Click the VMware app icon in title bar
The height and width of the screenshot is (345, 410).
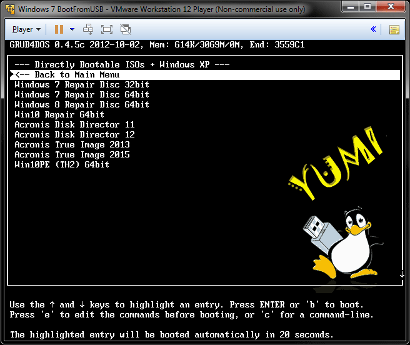pos(10,9)
